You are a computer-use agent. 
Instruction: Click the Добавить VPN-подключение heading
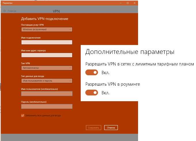(x=45, y=19)
